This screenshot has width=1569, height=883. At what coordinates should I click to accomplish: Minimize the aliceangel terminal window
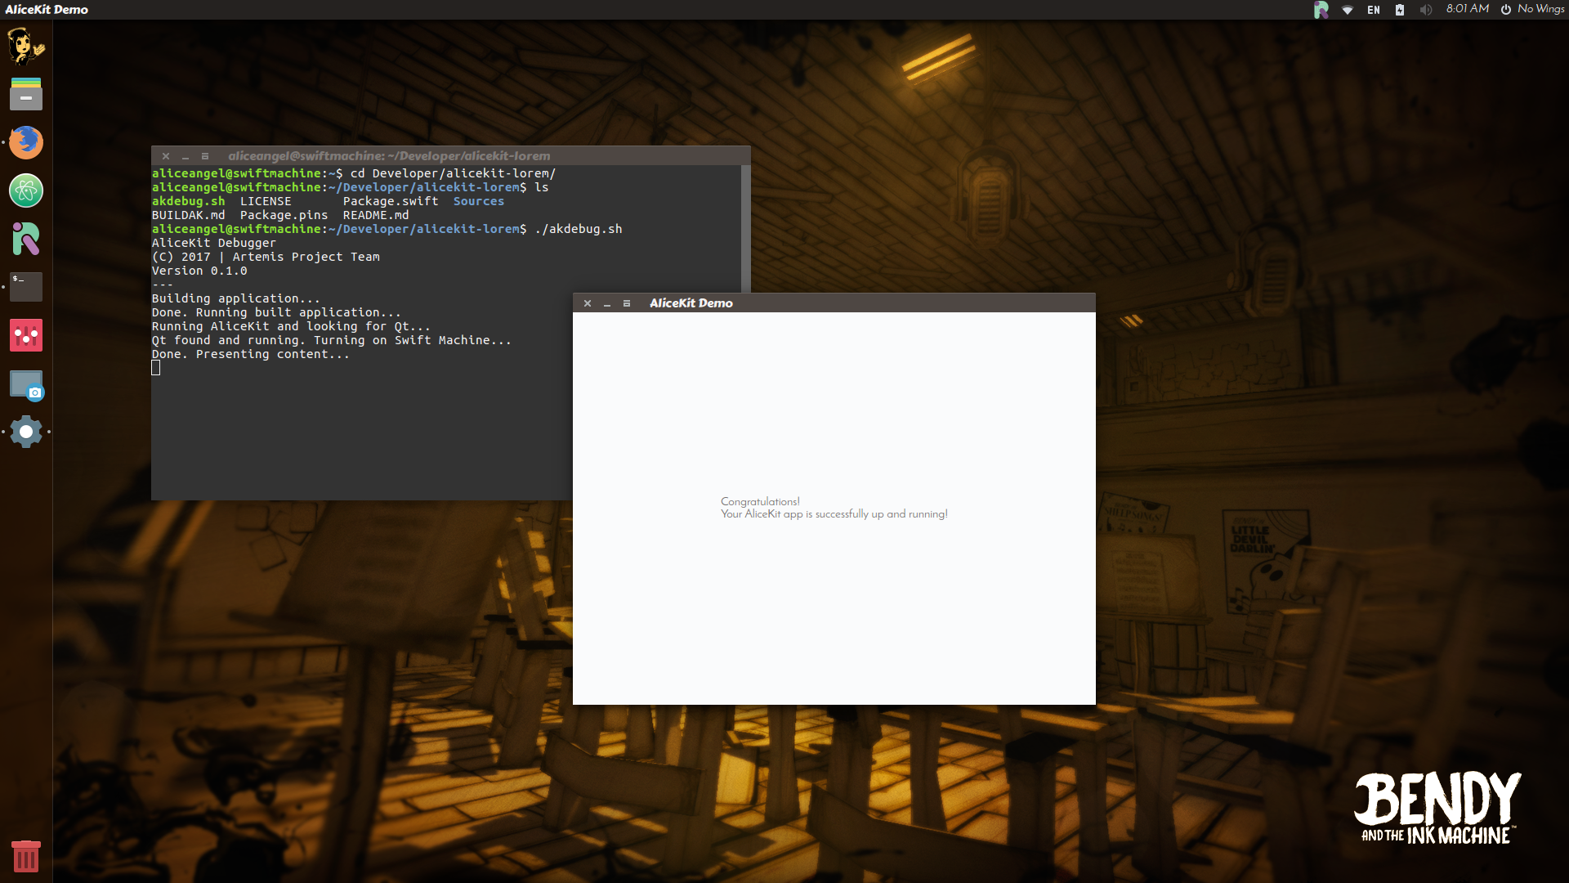(186, 156)
